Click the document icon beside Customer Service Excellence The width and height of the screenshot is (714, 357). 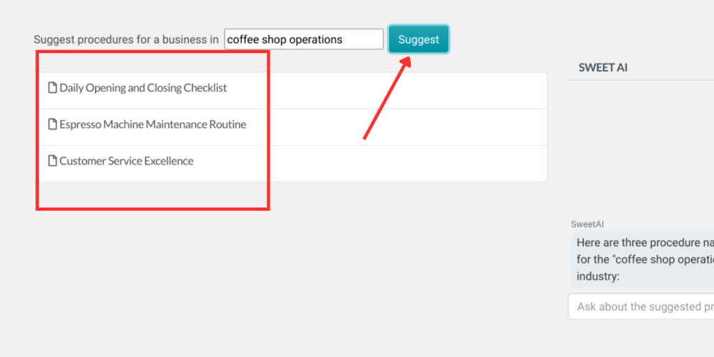pyautogui.click(x=53, y=160)
